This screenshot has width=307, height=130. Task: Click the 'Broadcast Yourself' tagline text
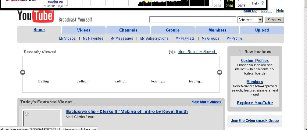click(75, 20)
